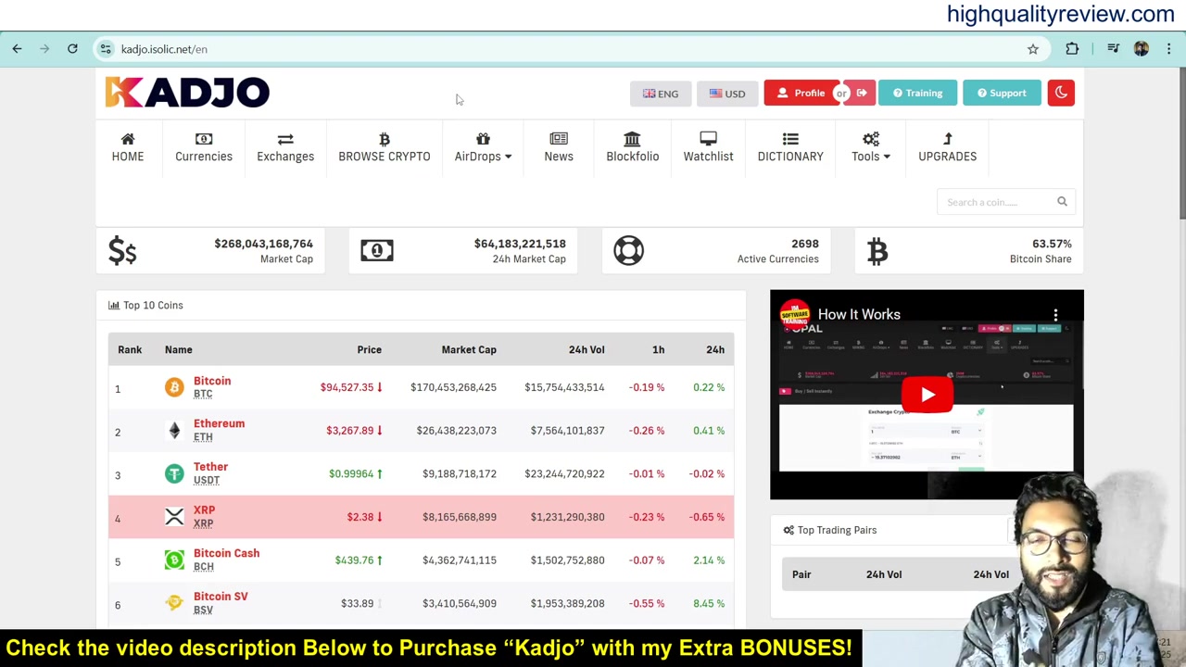This screenshot has width=1186, height=667.
Task: Open the Bitcoin coin link
Action: click(x=212, y=381)
